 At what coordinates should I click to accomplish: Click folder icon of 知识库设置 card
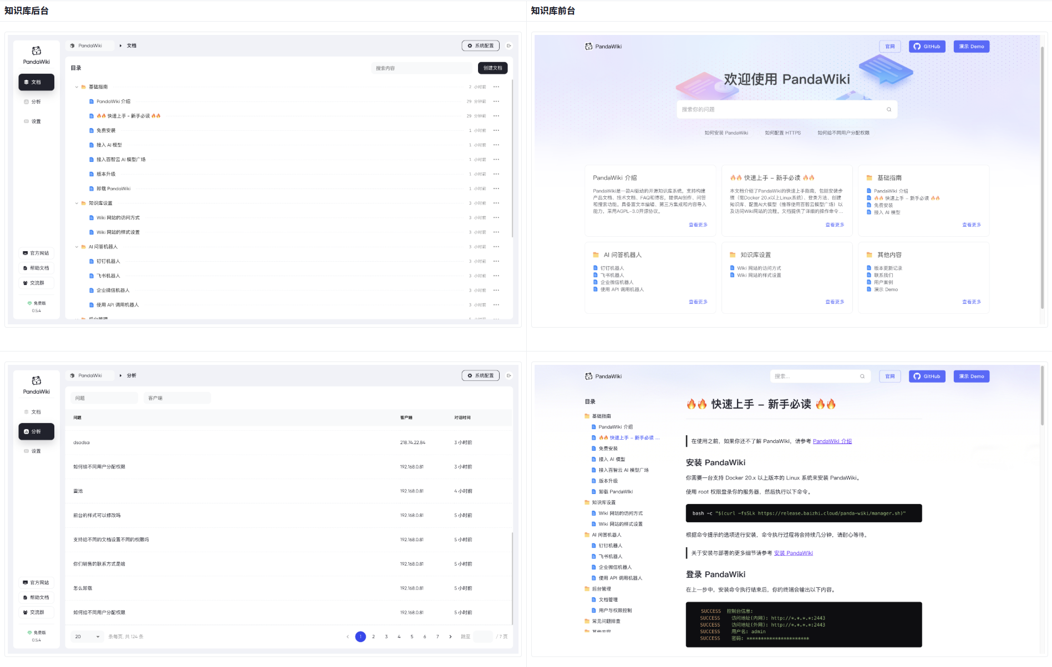pos(733,255)
